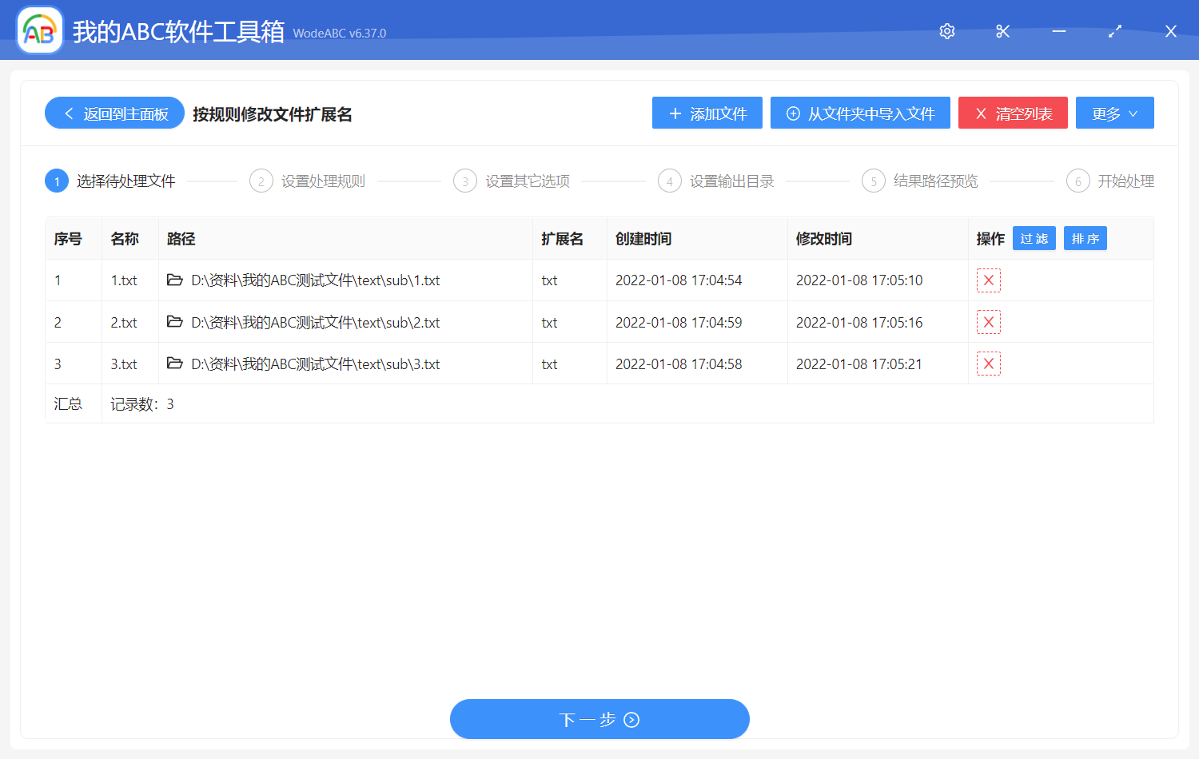Remove 1.txt using its red X operation icon
Image resolution: width=1199 pixels, height=759 pixels.
988,280
